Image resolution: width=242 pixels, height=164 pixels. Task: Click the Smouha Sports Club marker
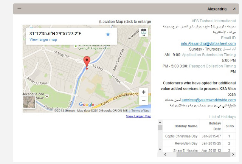point(76,46)
